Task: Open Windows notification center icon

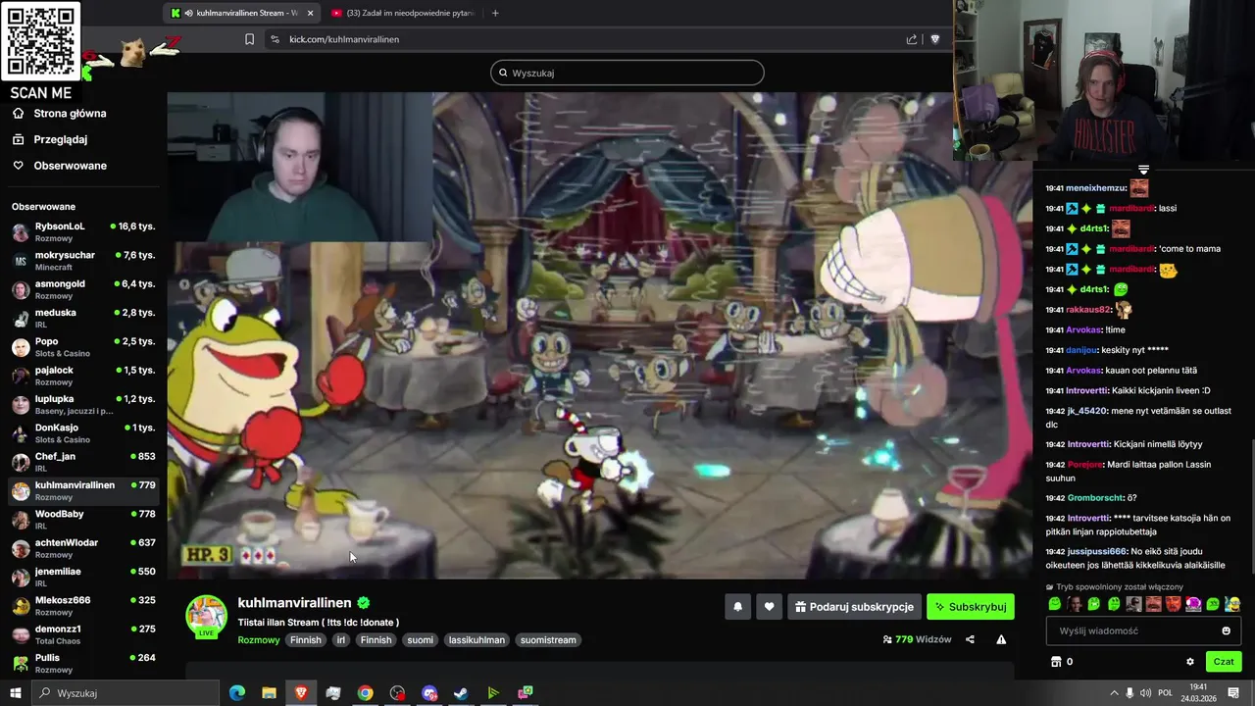Action: point(1234,693)
